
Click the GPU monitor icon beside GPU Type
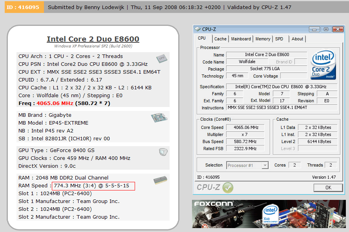[x=163, y=152]
